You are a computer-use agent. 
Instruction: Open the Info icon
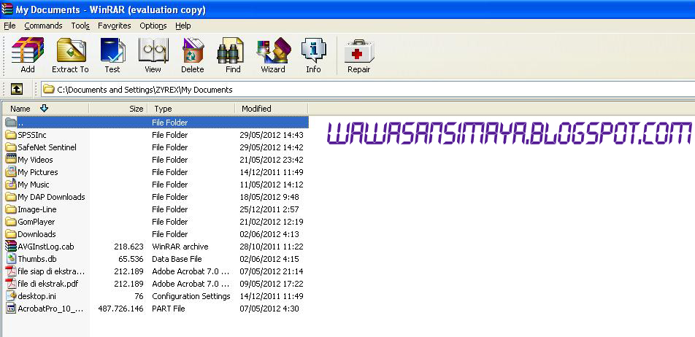click(x=313, y=50)
